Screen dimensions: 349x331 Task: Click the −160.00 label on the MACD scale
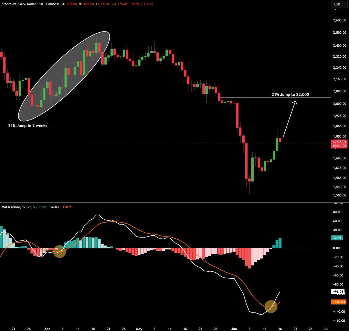pyautogui.click(x=339, y=321)
